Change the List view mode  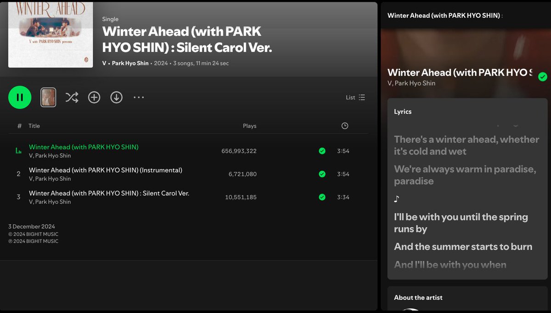click(355, 97)
